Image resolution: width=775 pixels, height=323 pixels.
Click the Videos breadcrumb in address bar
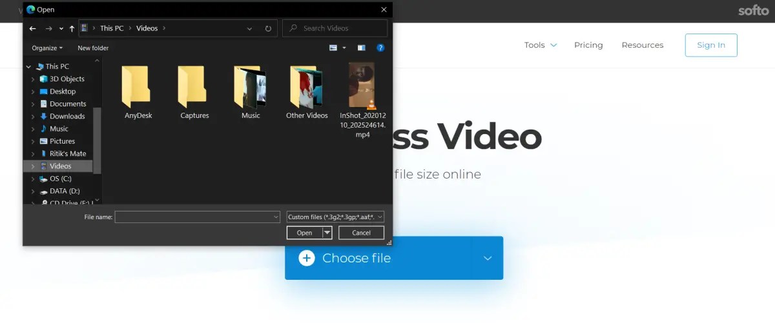coord(147,28)
